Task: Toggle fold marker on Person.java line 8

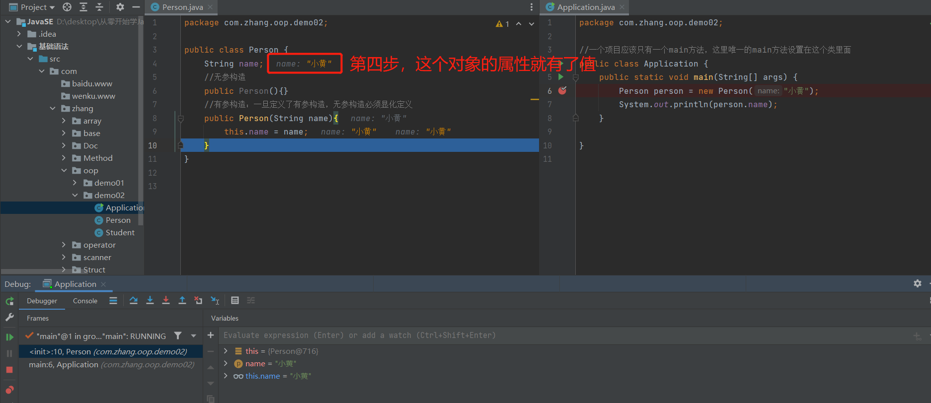Action: point(181,119)
